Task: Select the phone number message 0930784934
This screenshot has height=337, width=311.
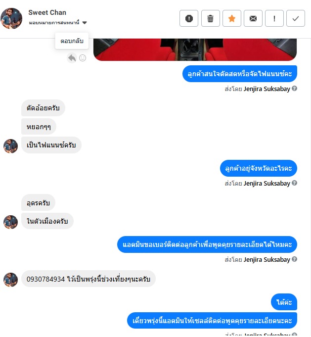Action: tap(89, 279)
